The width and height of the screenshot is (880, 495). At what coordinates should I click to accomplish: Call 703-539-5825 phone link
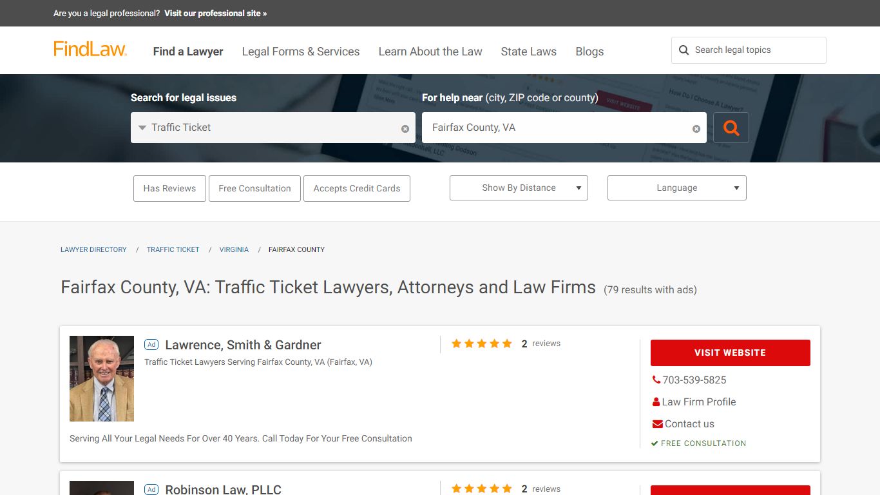(x=694, y=380)
